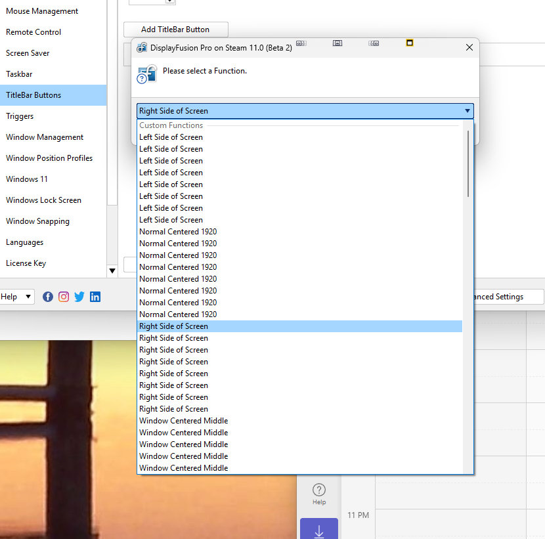Go to Window Position Profiles section
This screenshot has height=539, width=545.
(x=49, y=158)
